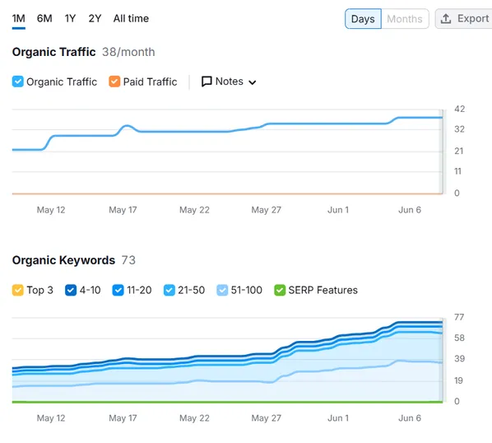The image size is (492, 443).
Task: Toggle the Paid Traffic checkbox
Action: [x=114, y=82]
